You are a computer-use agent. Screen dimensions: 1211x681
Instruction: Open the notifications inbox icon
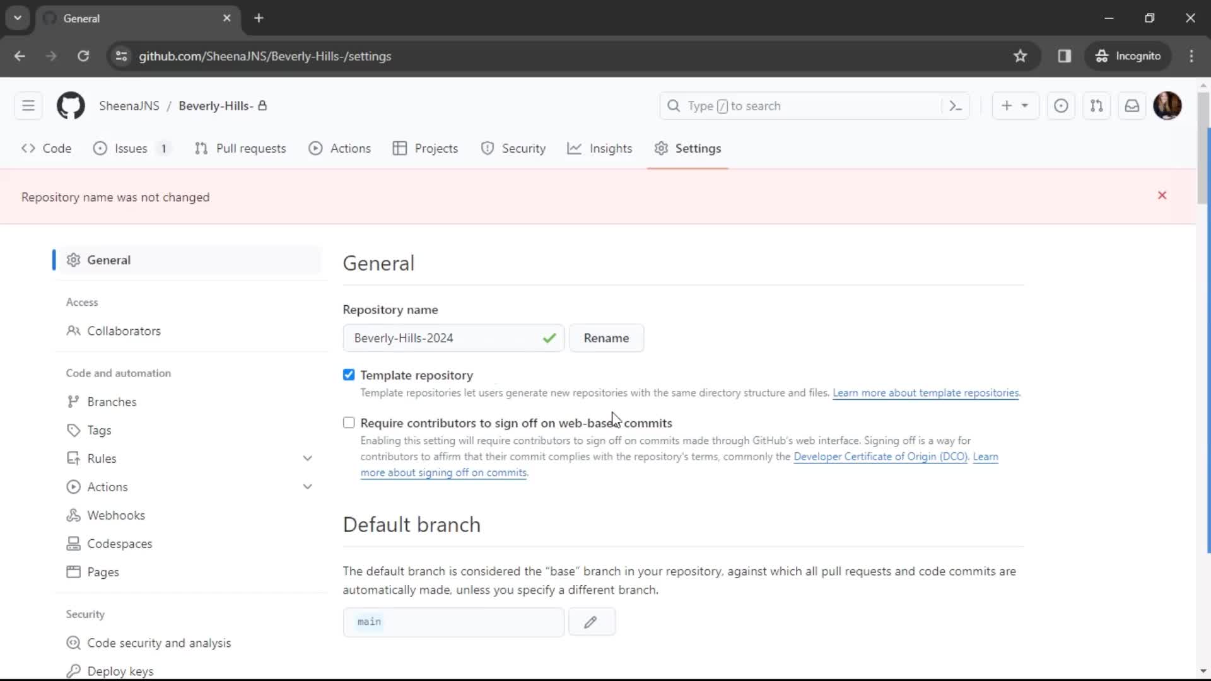coord(1132,106)
